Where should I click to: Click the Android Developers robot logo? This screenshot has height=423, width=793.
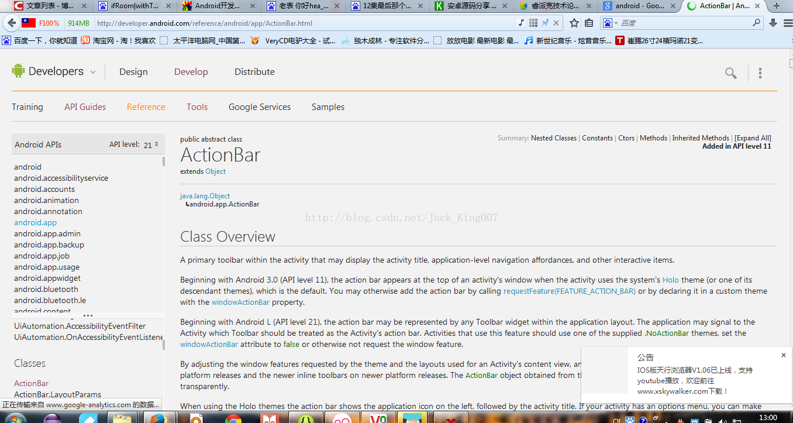pos(18,71)
